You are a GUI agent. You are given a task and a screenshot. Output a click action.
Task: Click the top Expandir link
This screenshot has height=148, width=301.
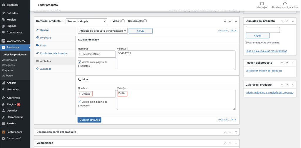click(x=223, y=30)
